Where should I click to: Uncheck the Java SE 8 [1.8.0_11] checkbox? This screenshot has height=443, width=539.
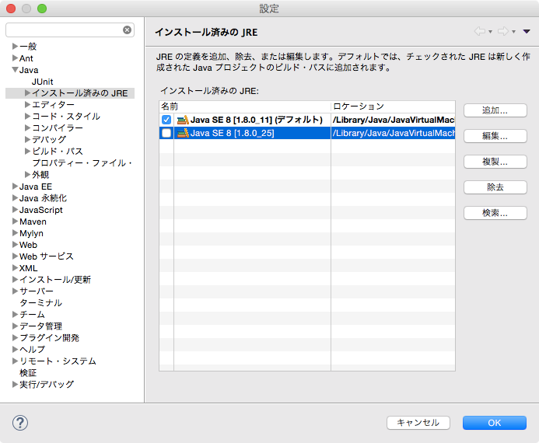pyautogui.click(x=166, y=120)
